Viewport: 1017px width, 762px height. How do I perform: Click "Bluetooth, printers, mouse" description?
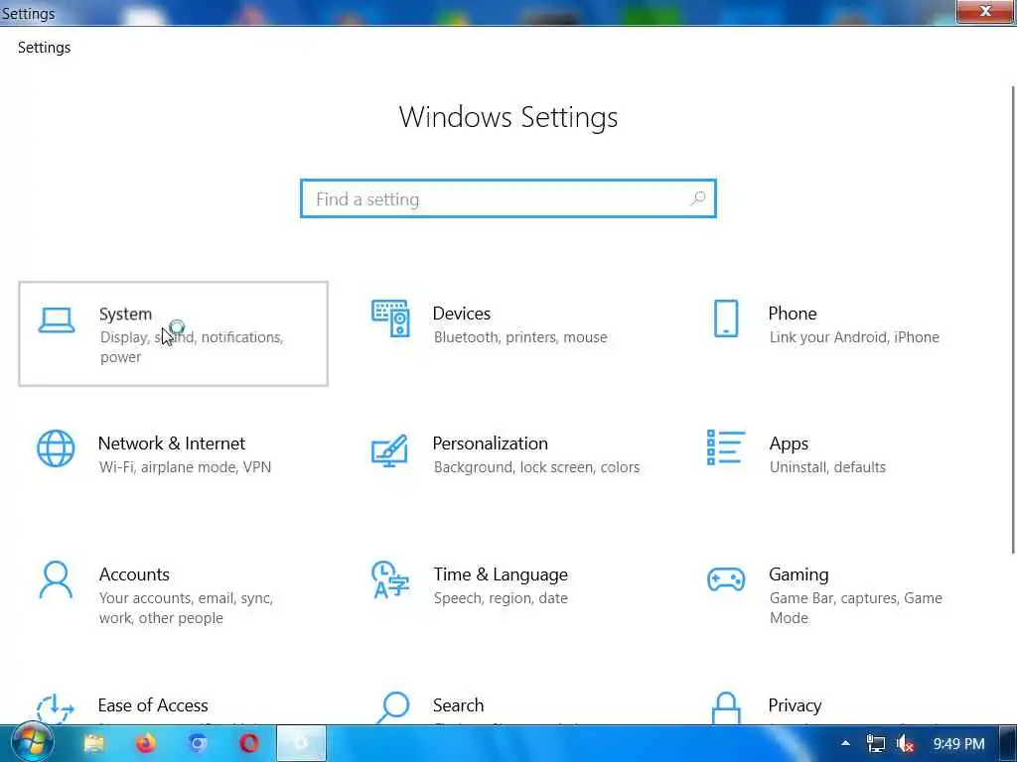[520, 337]
